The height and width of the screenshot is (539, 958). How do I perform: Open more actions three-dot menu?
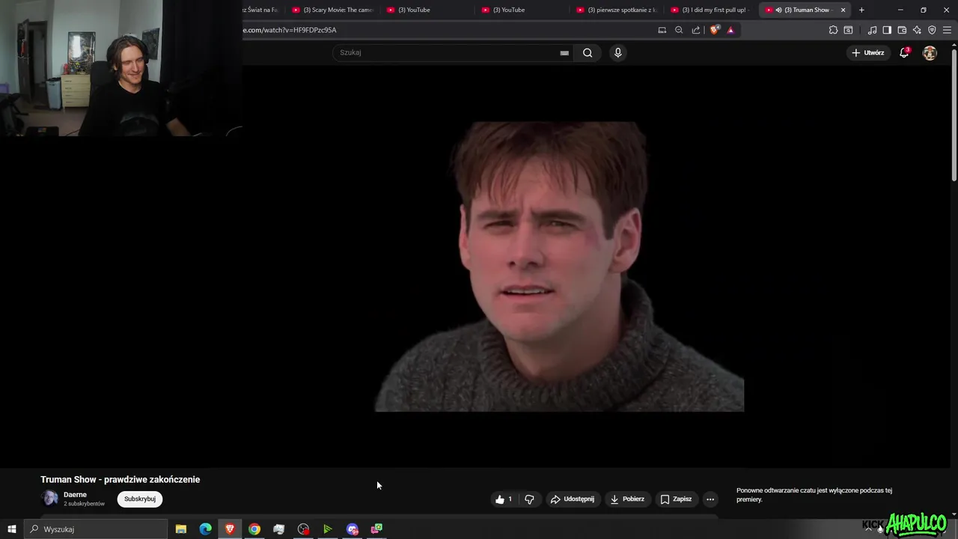click(x=710, y=499)
